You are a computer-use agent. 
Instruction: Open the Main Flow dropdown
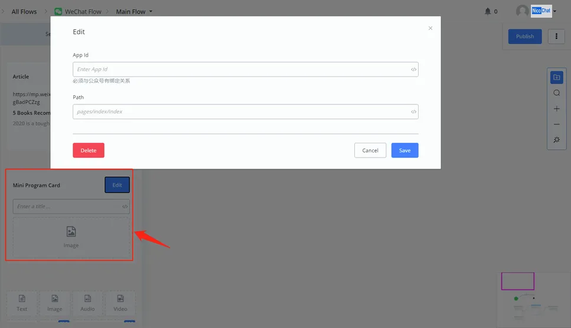[134, 12]
